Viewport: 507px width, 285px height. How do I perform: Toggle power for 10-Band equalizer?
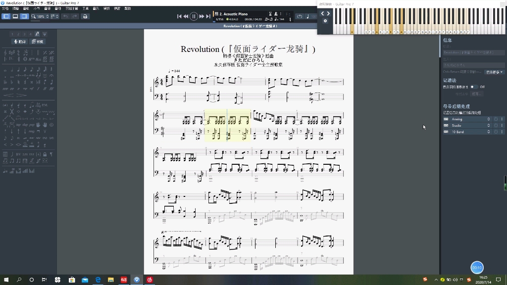(x=496, y=132)
